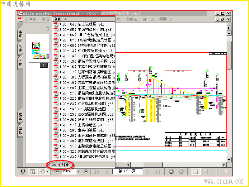
Task: Click the next view forward arrow
Action: (x=181, y=171)
